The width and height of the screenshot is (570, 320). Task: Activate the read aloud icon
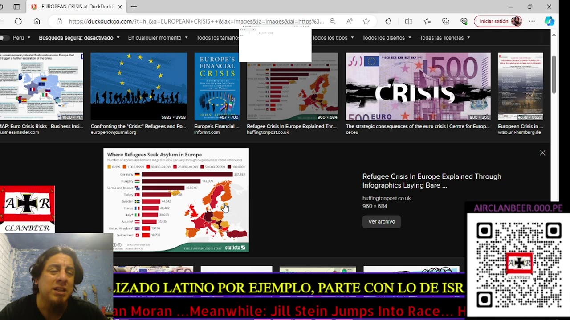(x=350, y=21)
